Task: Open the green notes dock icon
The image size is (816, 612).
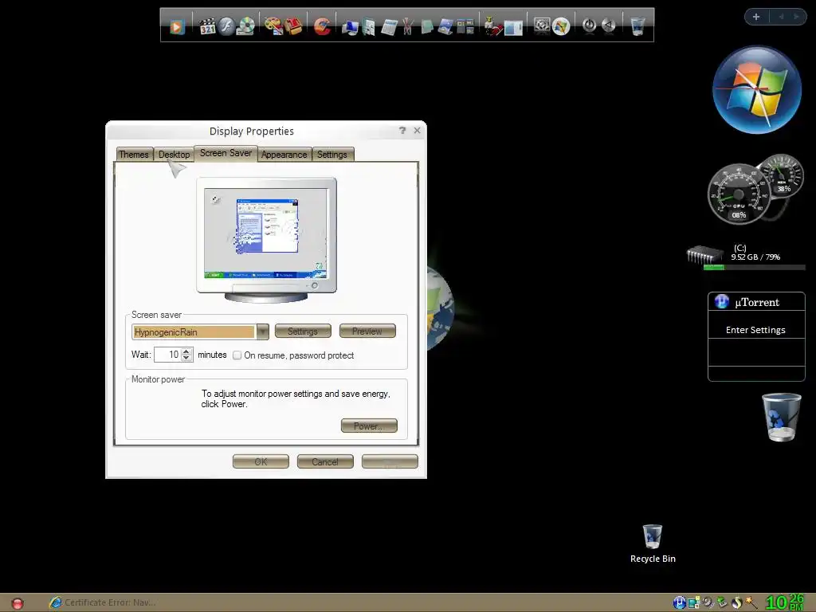Action: click(x=427, y=26)
